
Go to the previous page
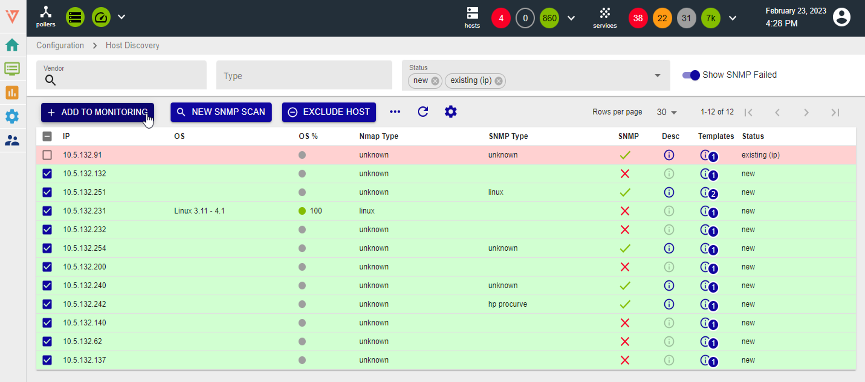point(777,112)
